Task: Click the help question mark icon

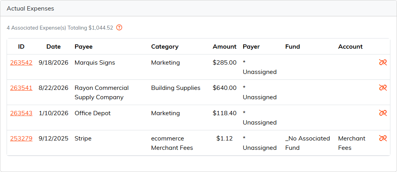Action: pyautogui.click(x=119, y=28)
